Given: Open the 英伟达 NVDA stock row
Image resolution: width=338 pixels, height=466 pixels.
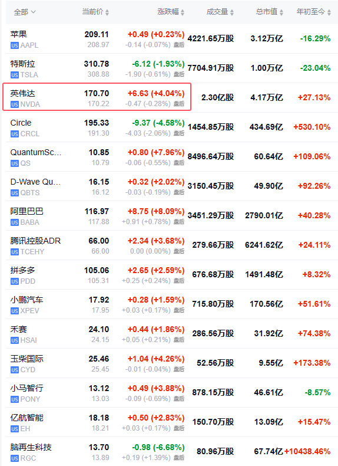Looking at the screenshot, I should click(x=97, y=97).
